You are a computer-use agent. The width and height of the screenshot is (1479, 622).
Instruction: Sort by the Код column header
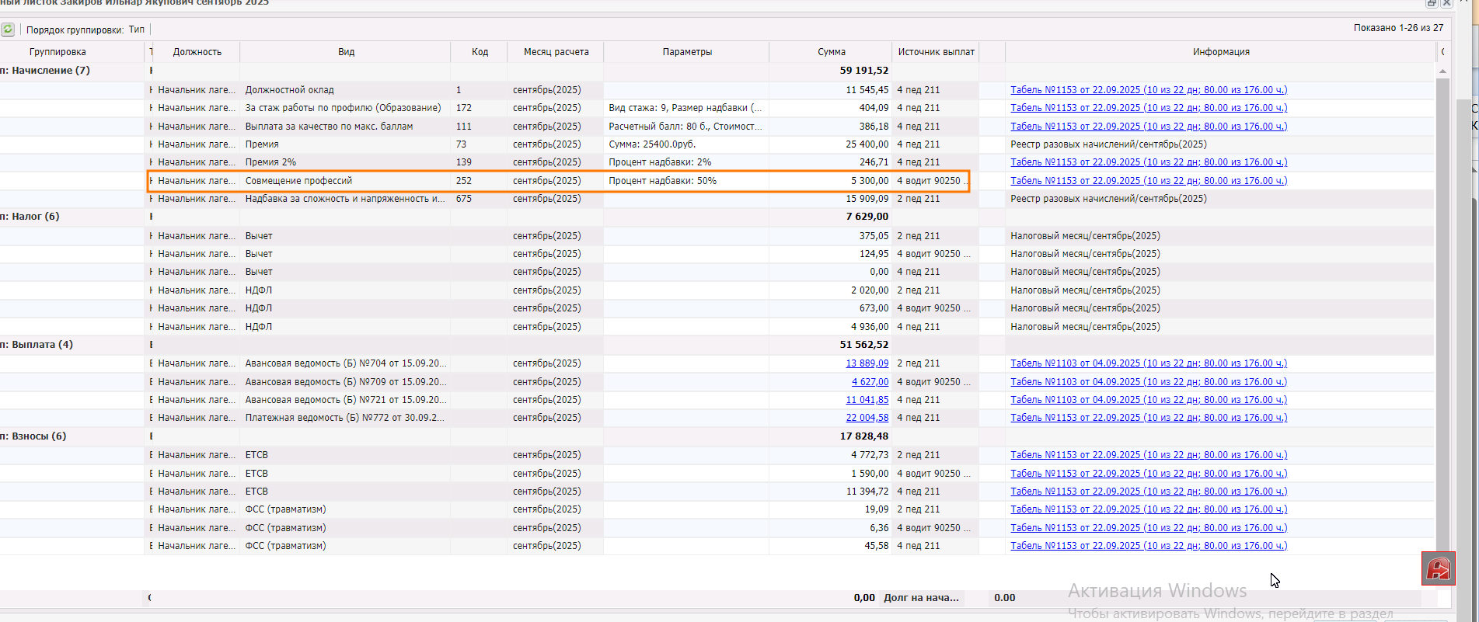(x=480, y=52)
